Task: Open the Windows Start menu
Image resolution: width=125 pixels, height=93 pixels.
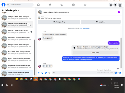Action: pos(2,85)
